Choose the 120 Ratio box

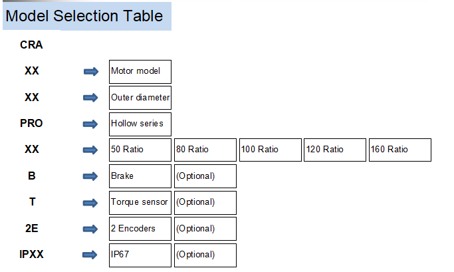[x=335, y=150]
